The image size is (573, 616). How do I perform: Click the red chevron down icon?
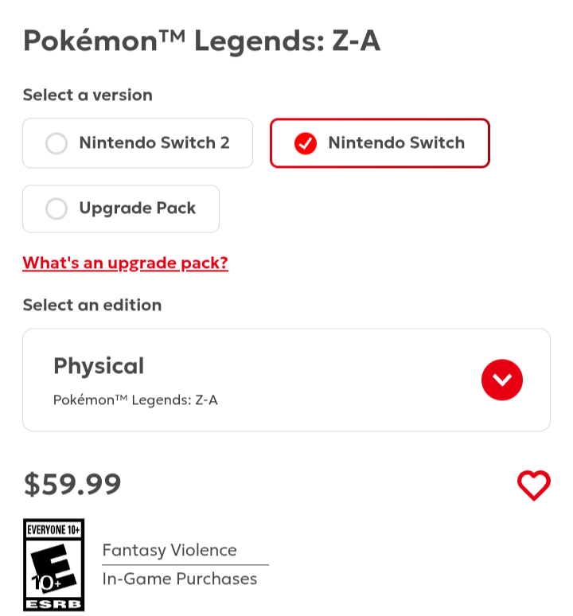pos(501,380)
